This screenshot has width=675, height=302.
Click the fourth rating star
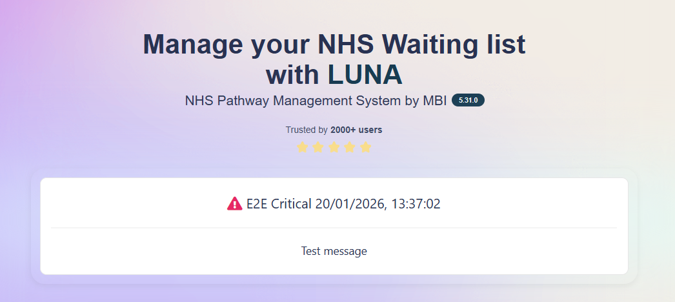350,147
